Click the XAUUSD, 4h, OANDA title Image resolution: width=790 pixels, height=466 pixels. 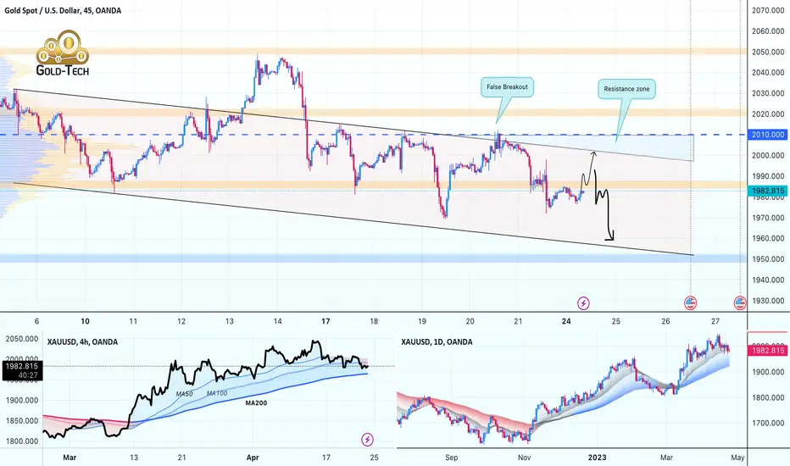point(82,342)
